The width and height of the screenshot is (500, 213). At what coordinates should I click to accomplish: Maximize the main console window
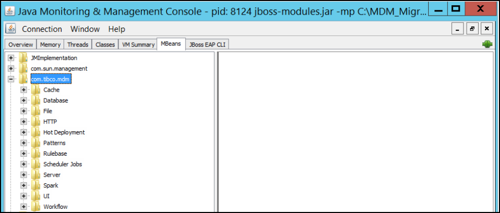tap(456, 9)
